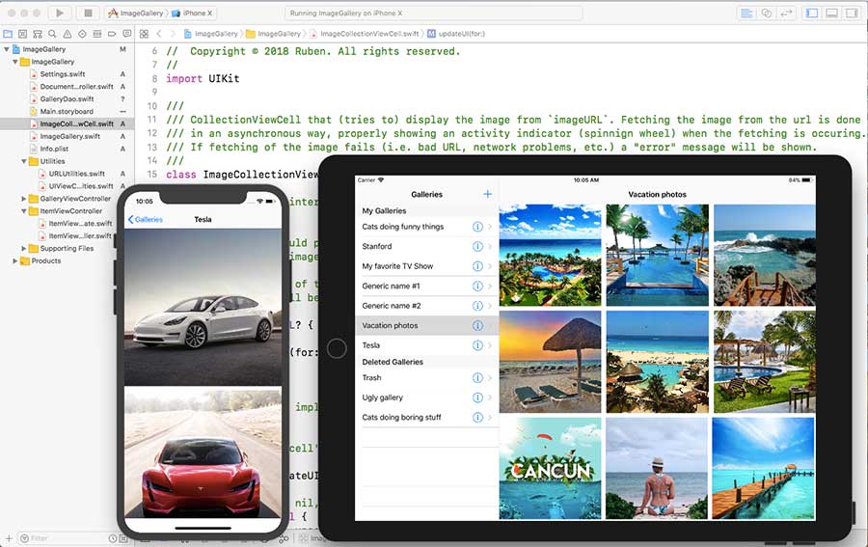Select the Vacation photos gallery row
868x547 pixels.
[426, 325]
